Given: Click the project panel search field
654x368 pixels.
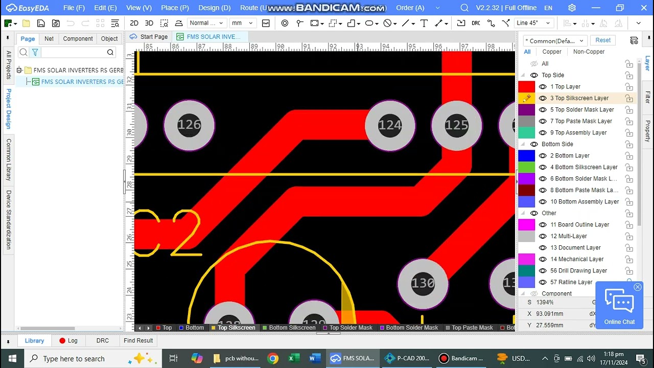Looking at the screenshot, I should (74, 52).
